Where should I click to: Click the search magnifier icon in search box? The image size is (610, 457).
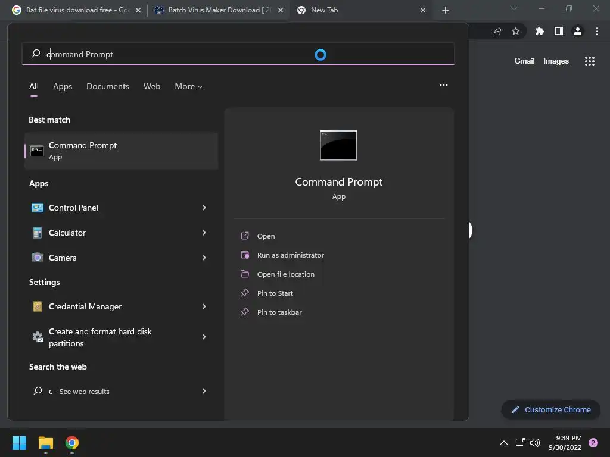36,54
